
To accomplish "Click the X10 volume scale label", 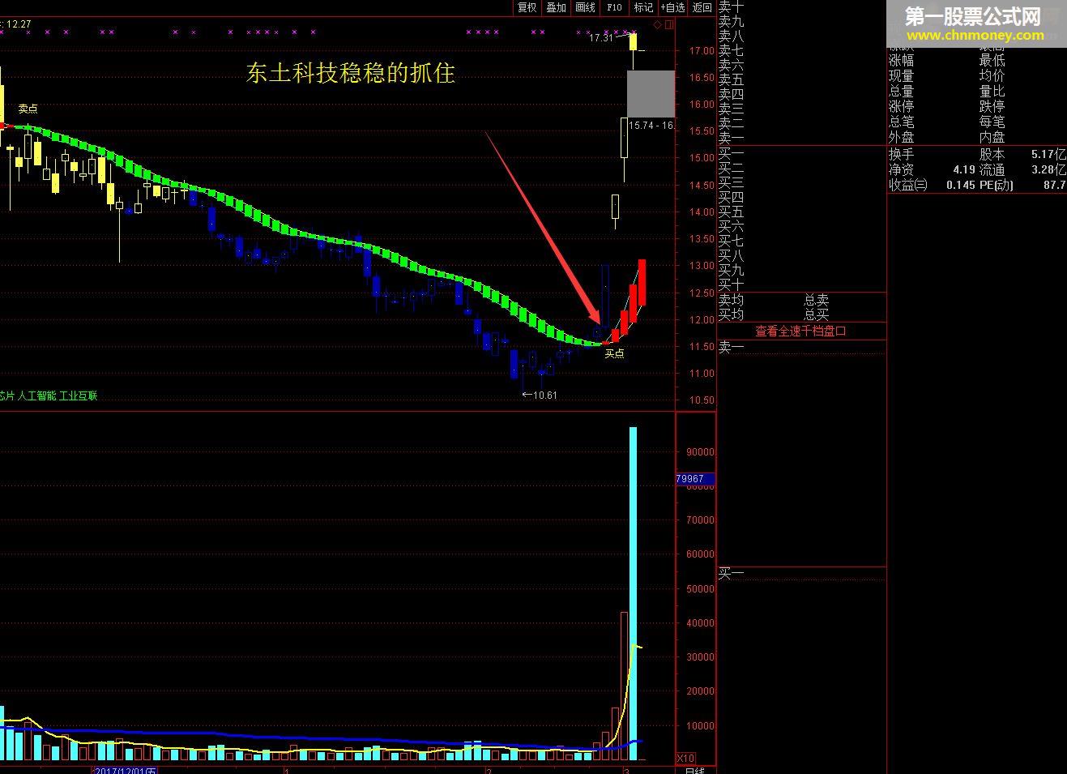I will (x=685, y=759).
